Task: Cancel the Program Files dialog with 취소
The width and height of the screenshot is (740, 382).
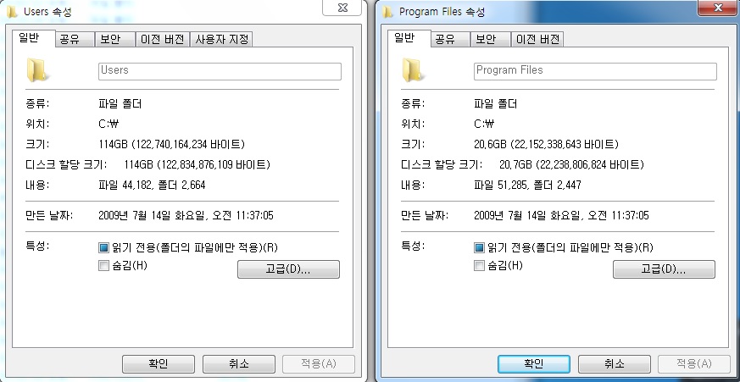Action: (615, 364)
